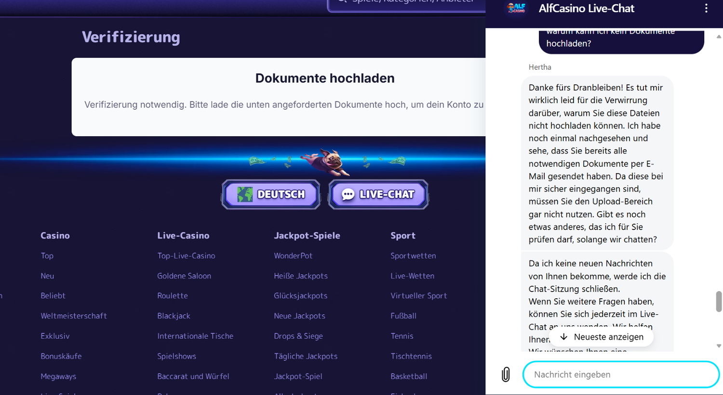
Task: Click the game search field at top
Action: [x=406, y=5]
